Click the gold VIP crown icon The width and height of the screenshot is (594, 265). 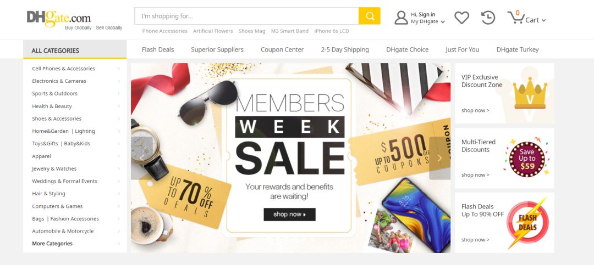530,93
